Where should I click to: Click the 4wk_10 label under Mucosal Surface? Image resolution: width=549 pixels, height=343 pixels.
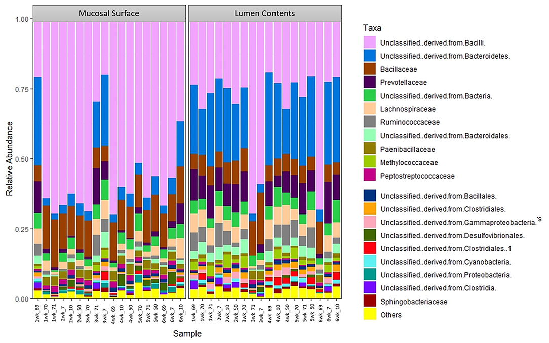point(122,313)
